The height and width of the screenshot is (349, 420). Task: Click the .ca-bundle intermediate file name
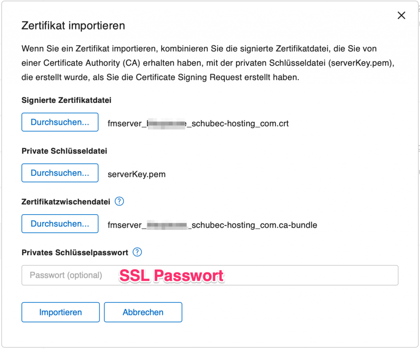212,225
